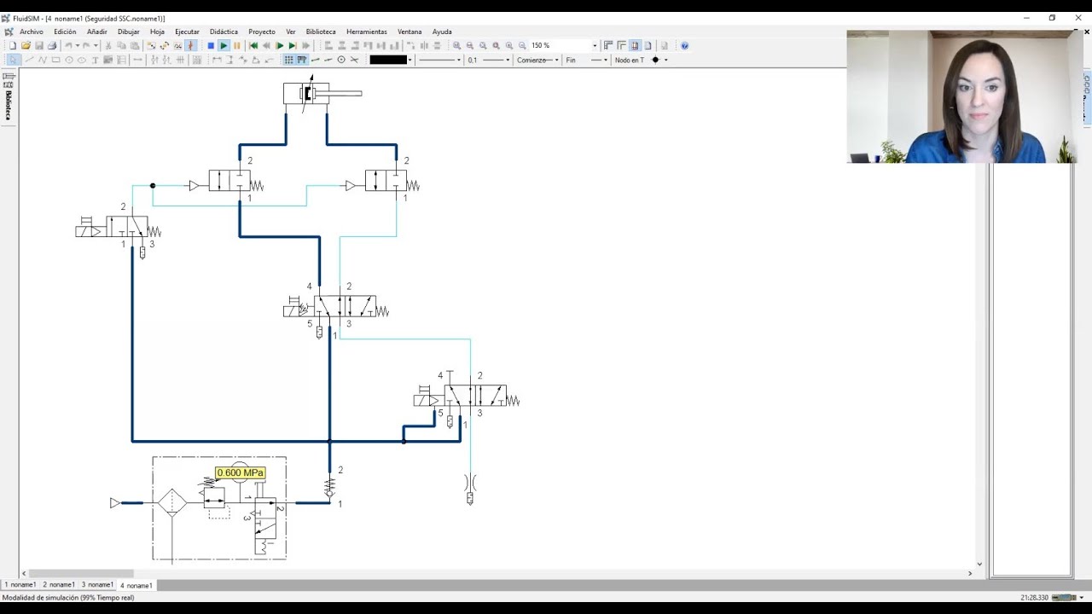Open the Ejecutar menu

[x=187, y=32]
